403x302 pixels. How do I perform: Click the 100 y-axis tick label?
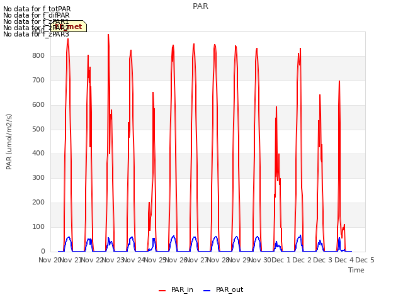38,226
